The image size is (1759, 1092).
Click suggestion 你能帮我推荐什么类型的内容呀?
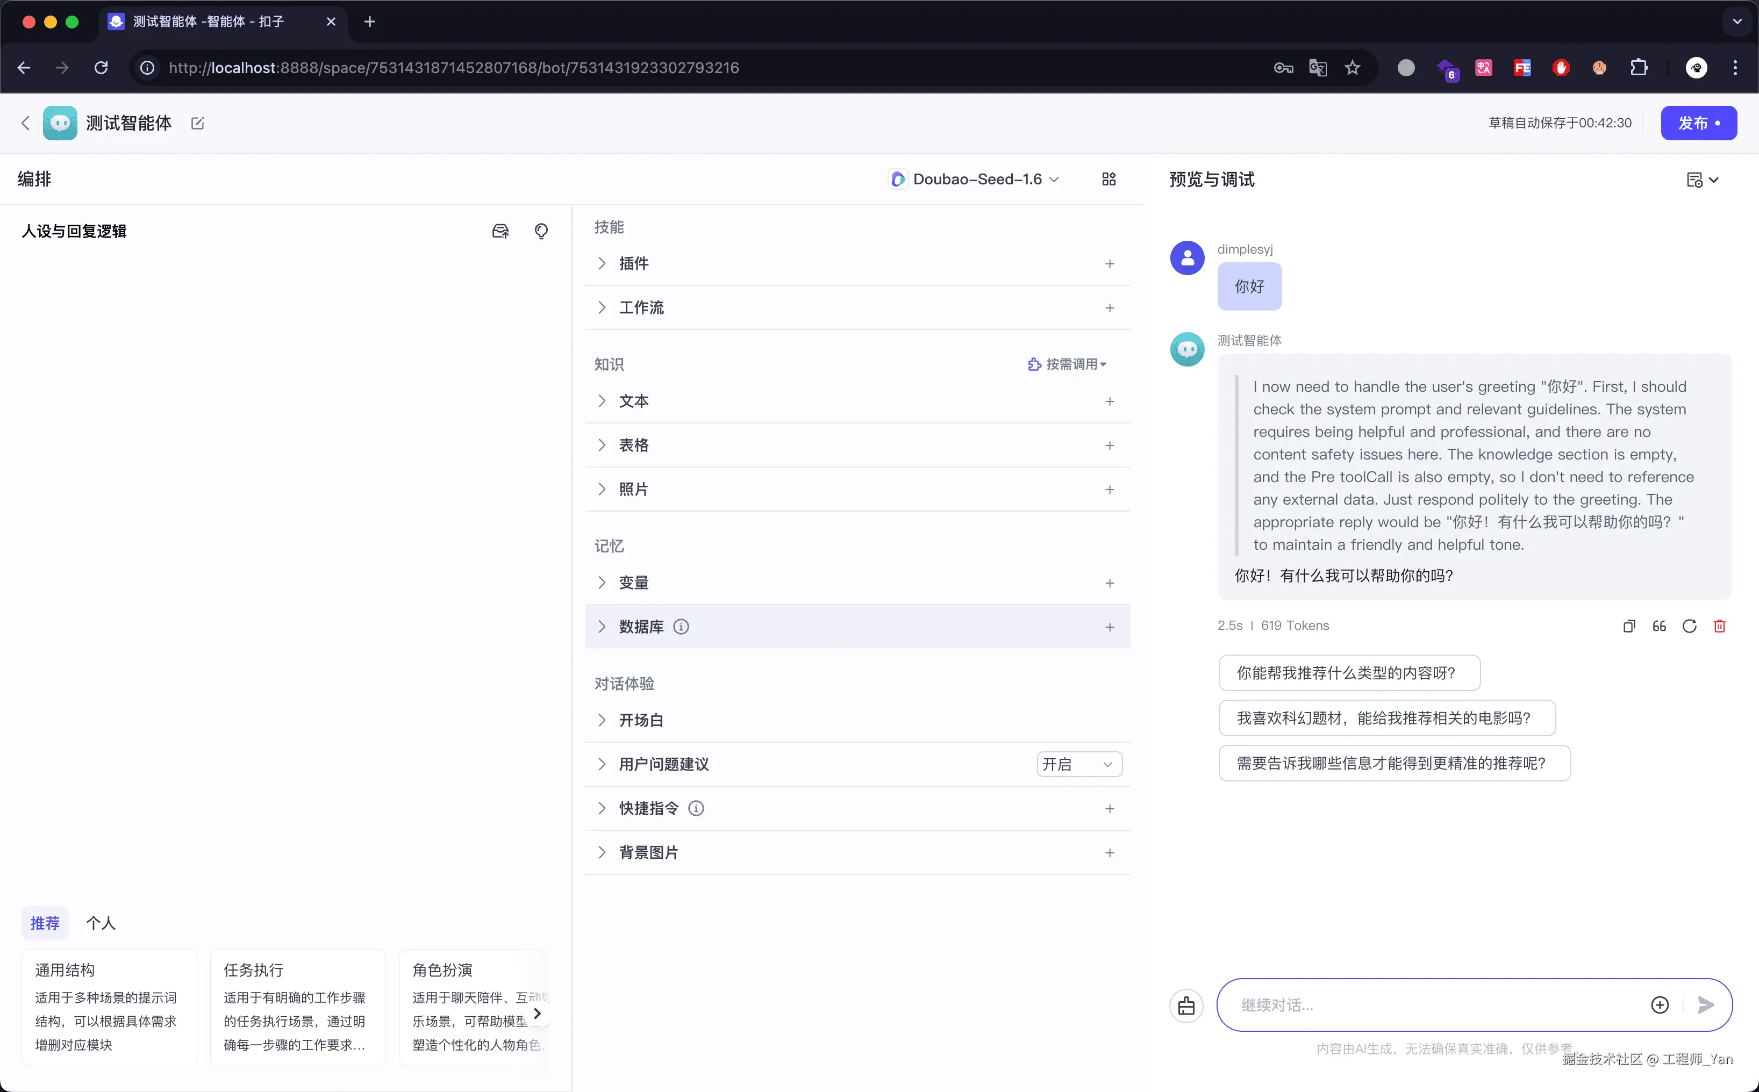[1348, 673]
